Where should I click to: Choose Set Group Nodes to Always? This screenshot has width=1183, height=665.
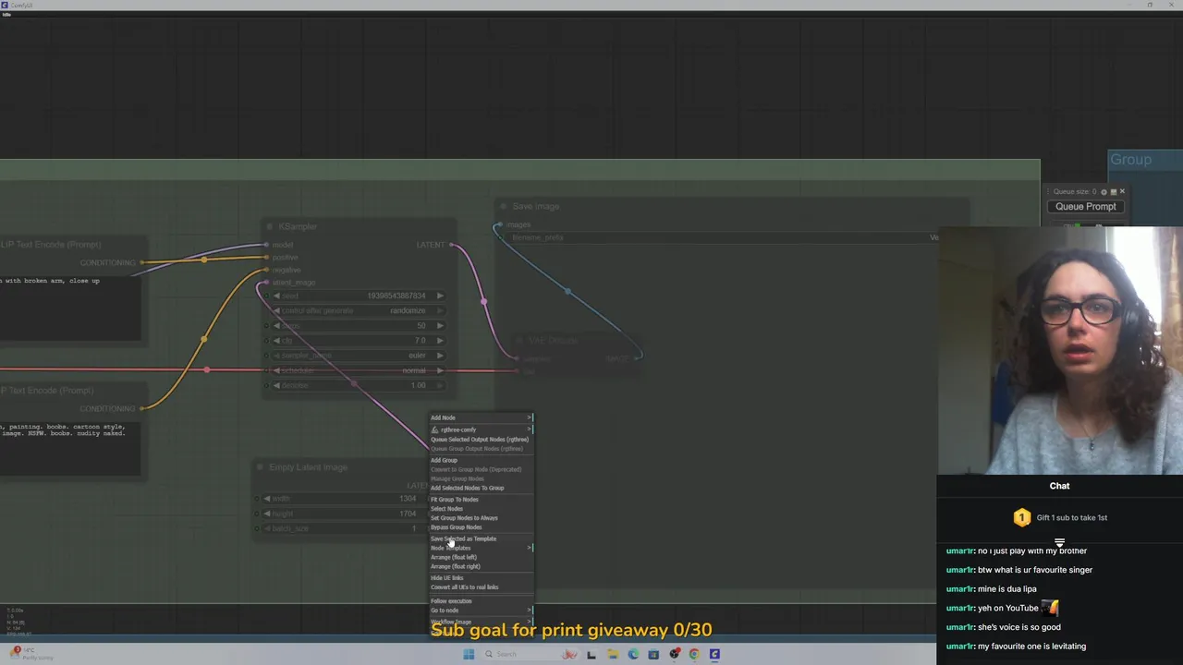[482, 518]
